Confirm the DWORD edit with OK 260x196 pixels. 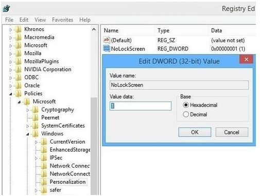click(x=195, y=132)
